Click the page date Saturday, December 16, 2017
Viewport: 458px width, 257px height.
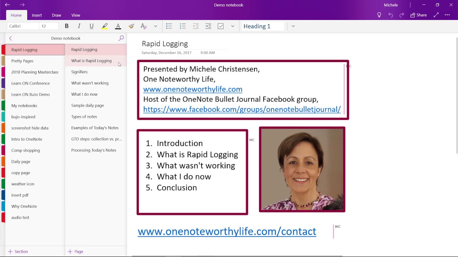166,52
